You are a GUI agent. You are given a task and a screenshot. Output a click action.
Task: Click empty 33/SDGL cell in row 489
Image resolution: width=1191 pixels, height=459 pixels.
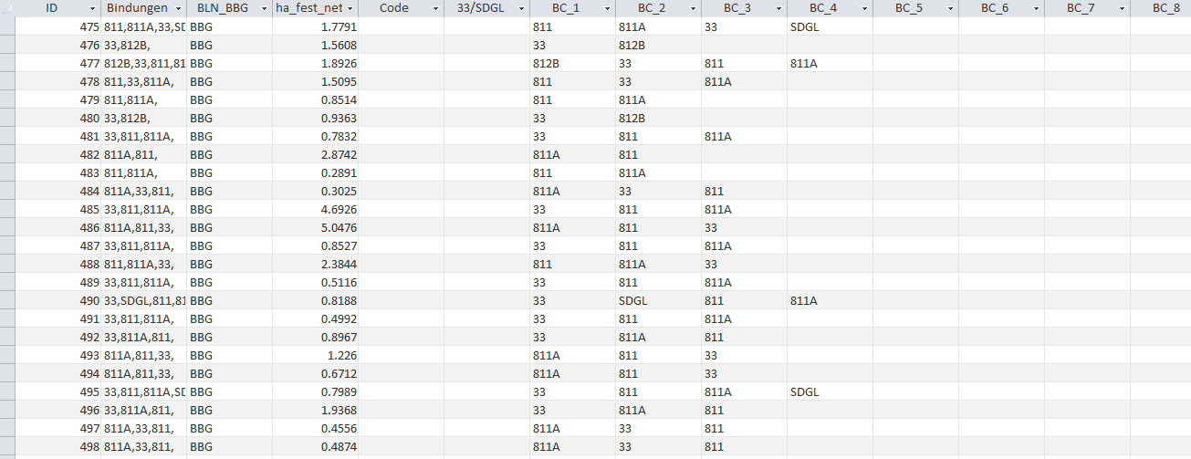click(487, 282)
